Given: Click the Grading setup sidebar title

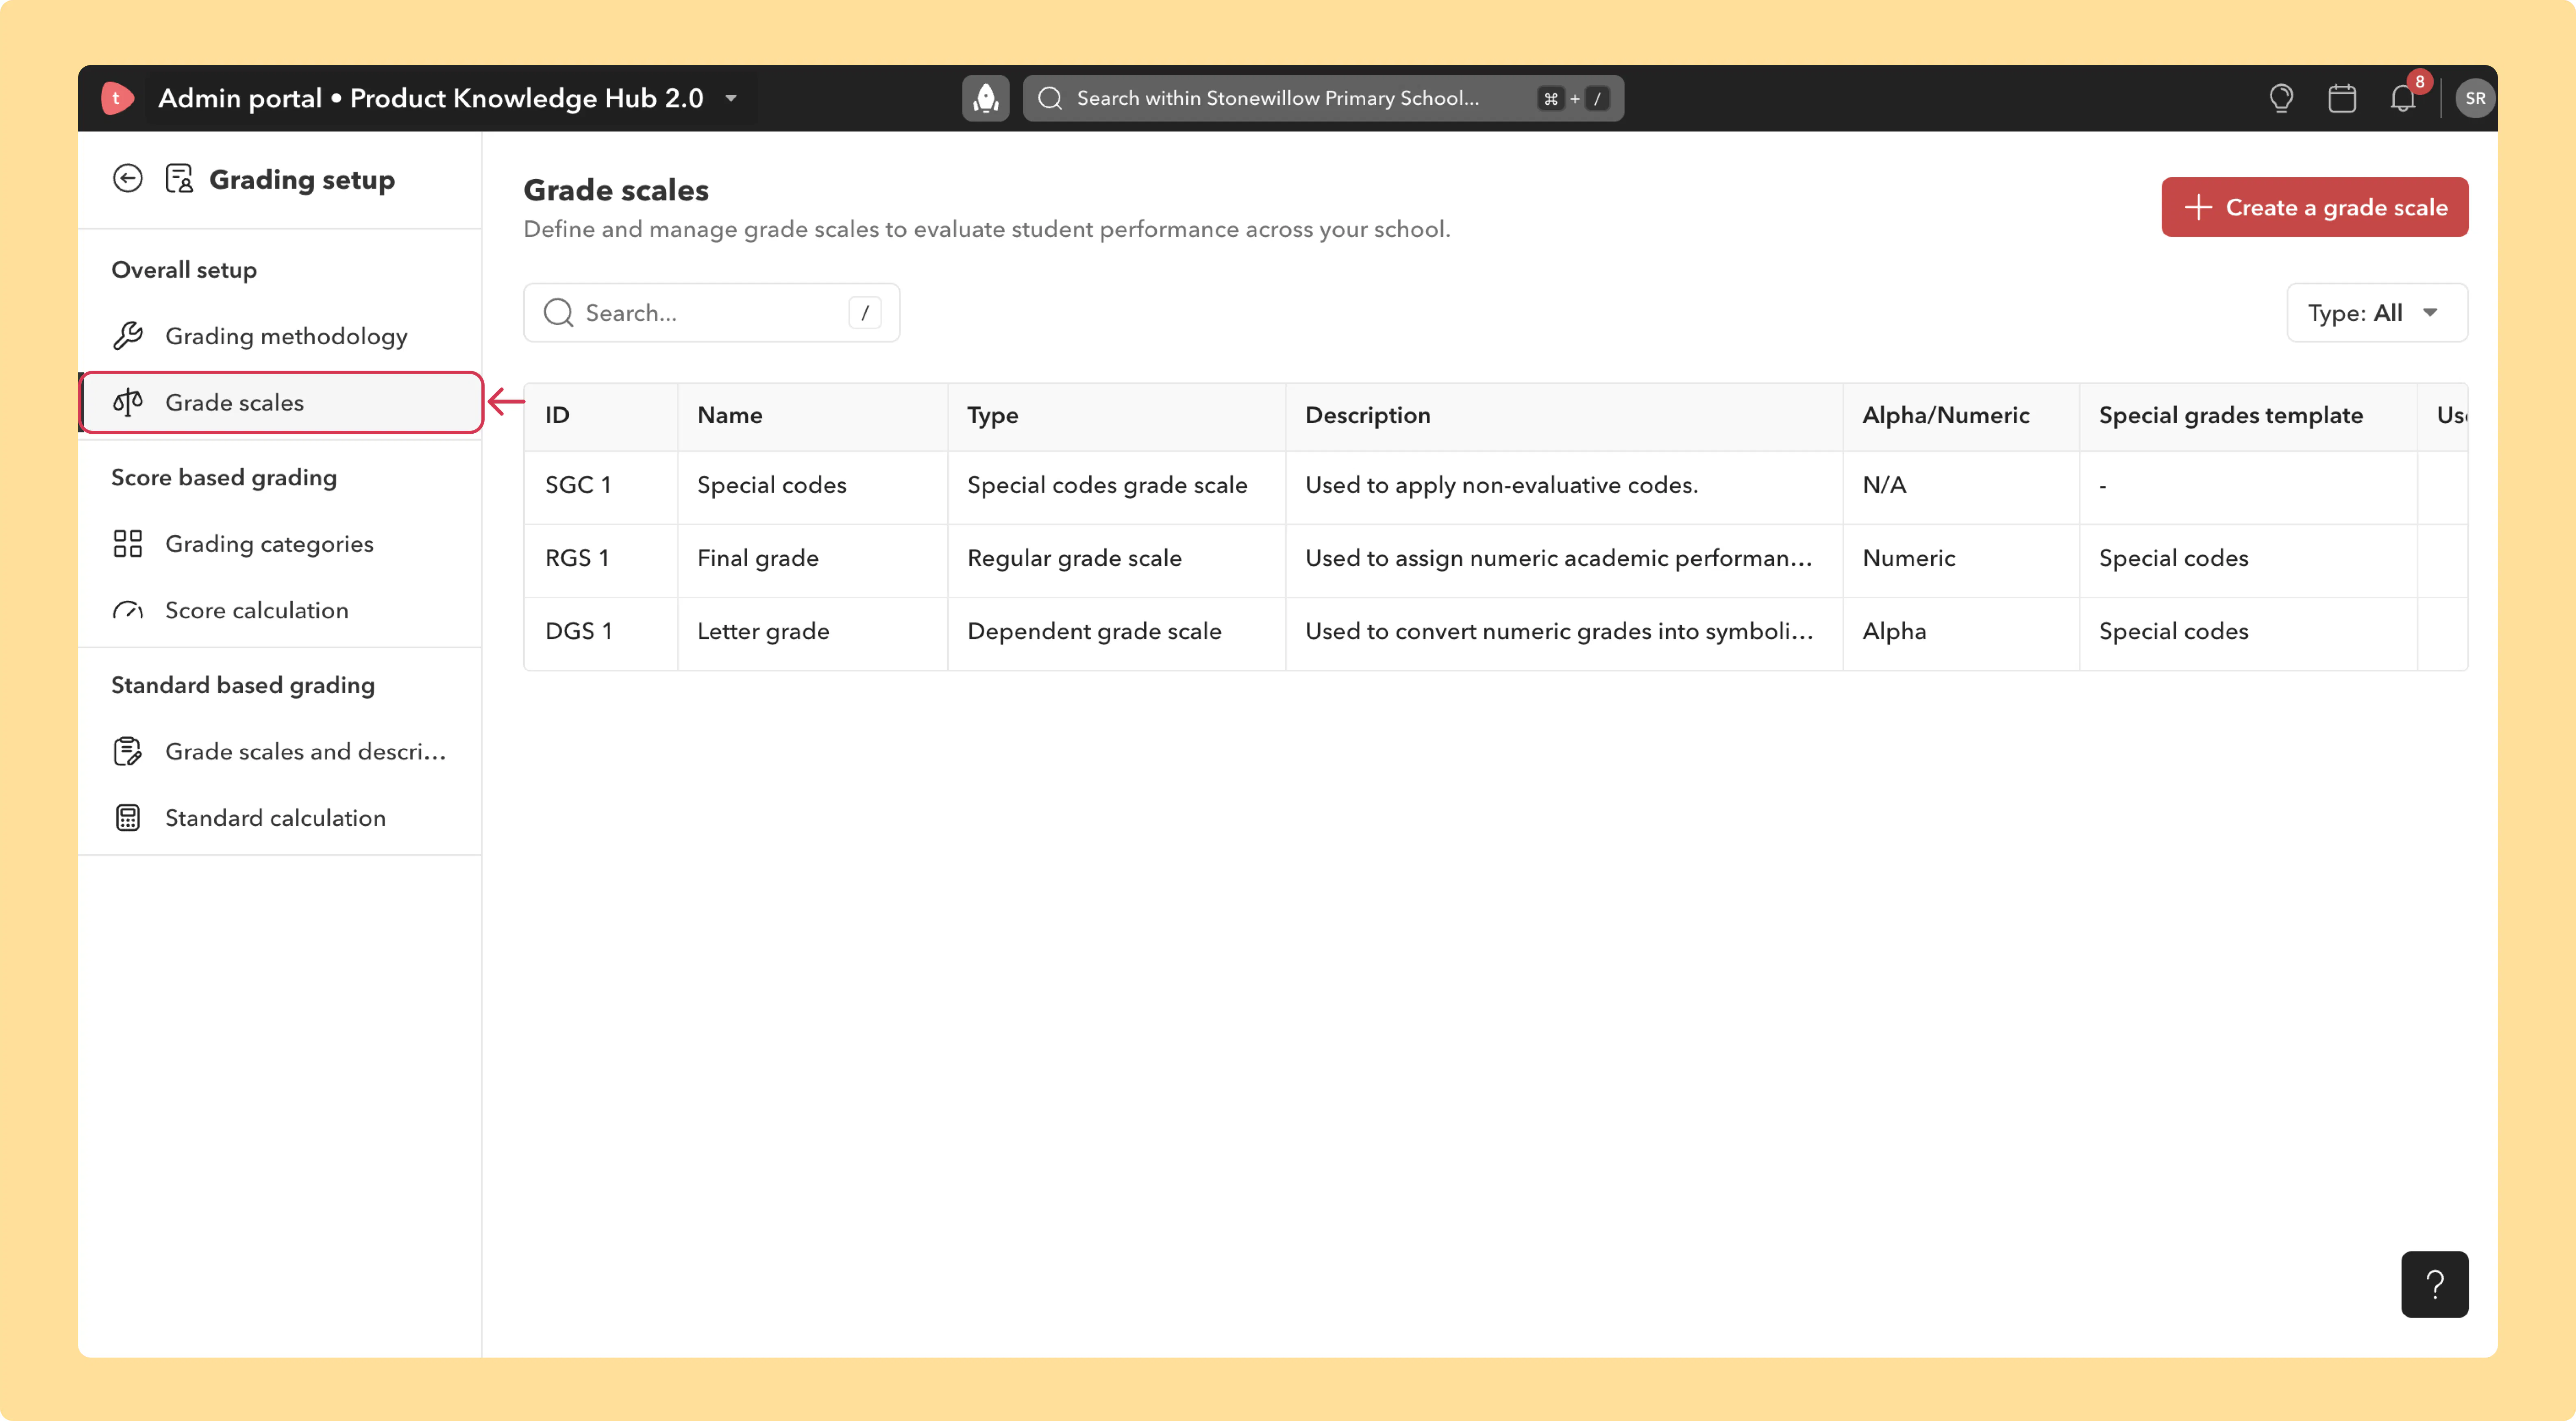Looking at the screenshot, I should 302,180.
